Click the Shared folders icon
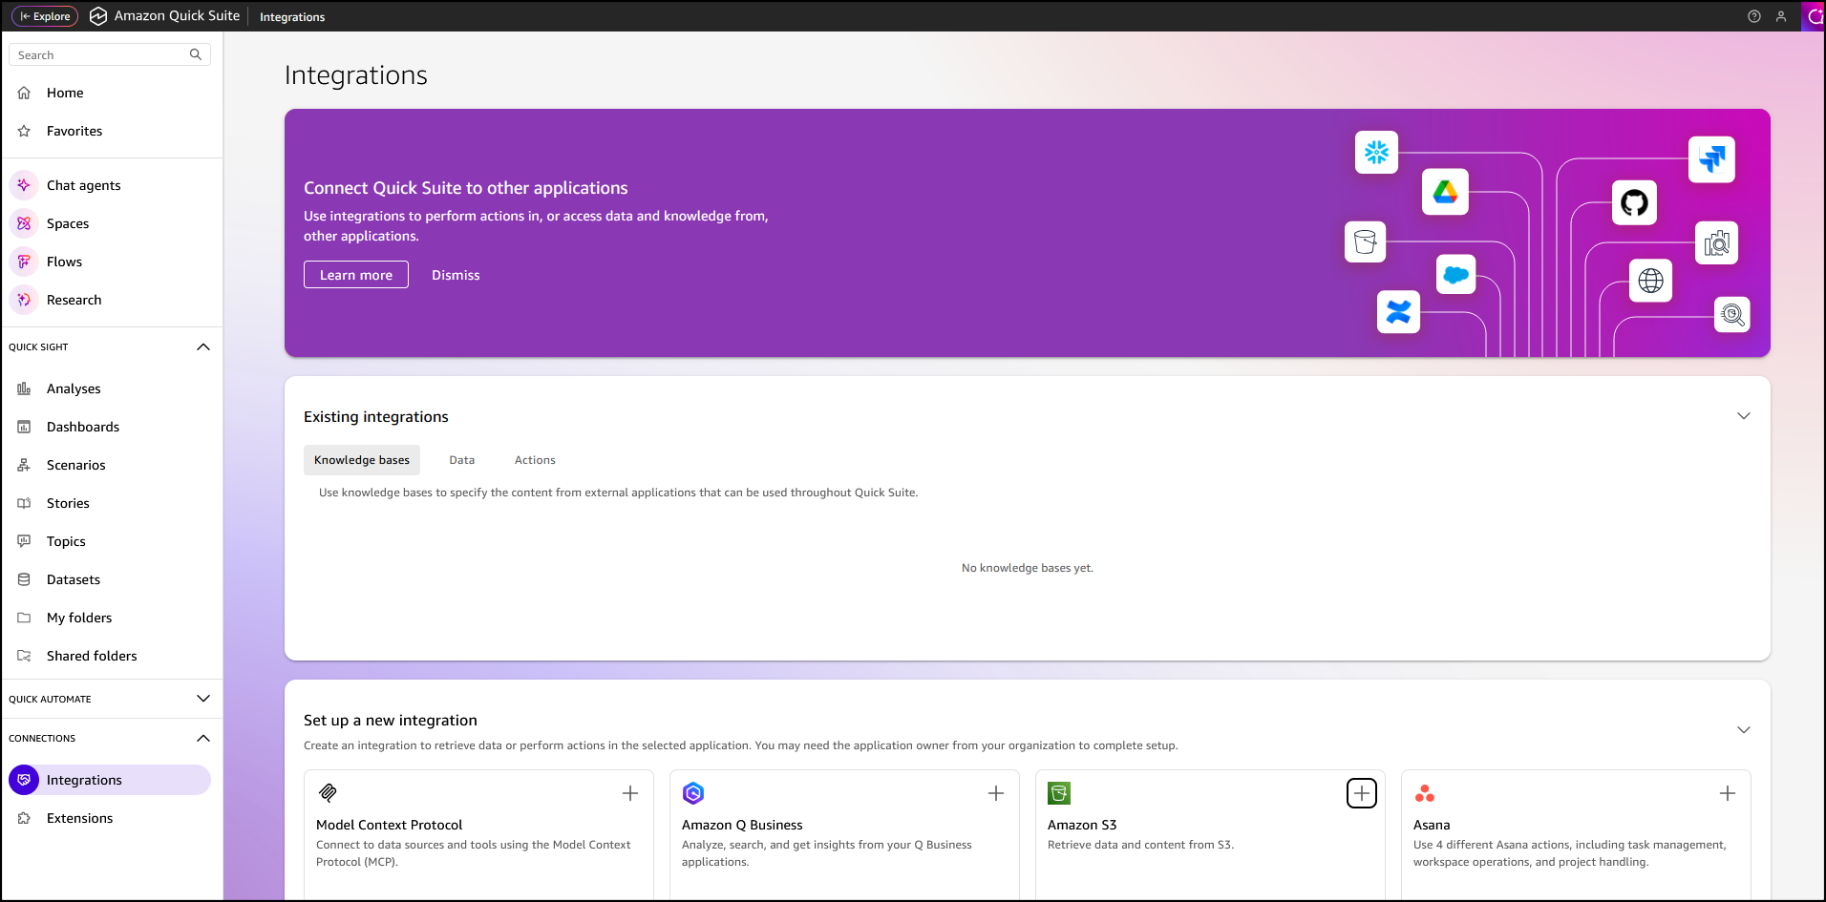 click(25, 656)
